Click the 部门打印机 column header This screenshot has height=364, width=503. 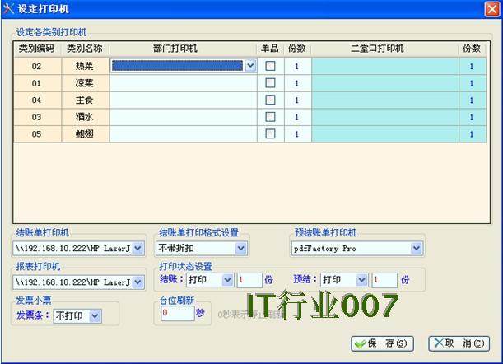184,49
